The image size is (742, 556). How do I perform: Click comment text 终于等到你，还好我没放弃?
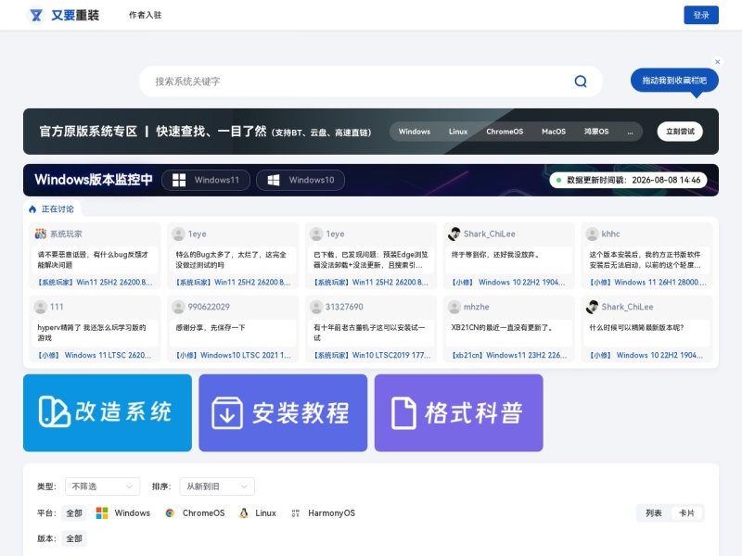point(495,255)
